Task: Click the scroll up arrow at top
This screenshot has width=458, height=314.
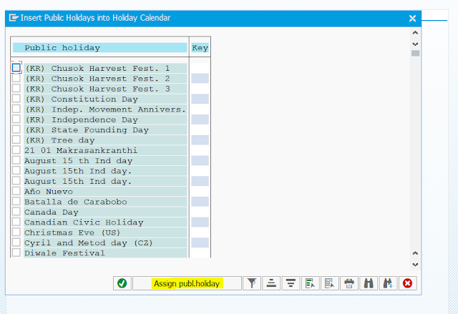Action: (x=415, y=32)
